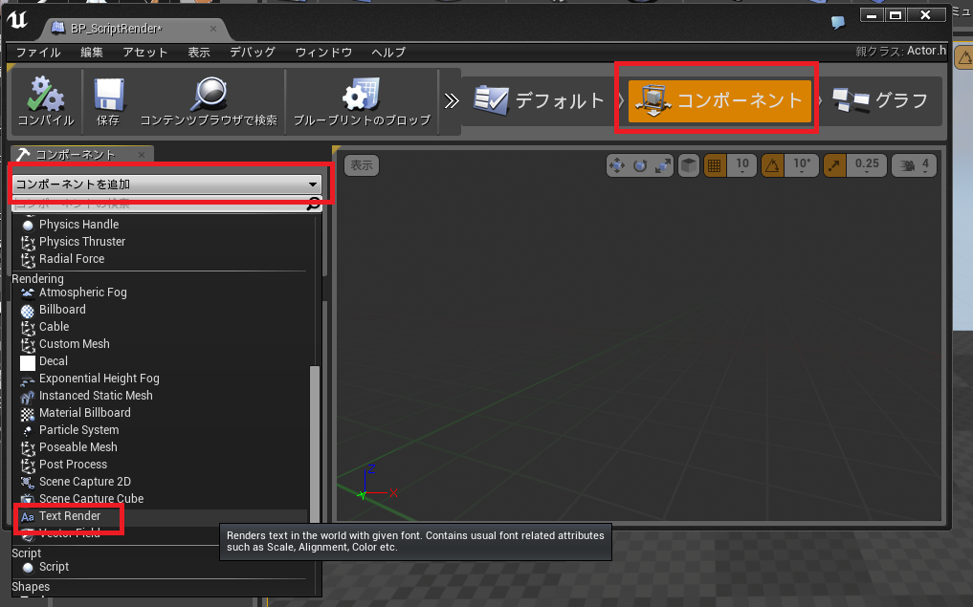Select the scale gizmo tool in viewport
The image size is (973, 607).
(x=661, y=165)
